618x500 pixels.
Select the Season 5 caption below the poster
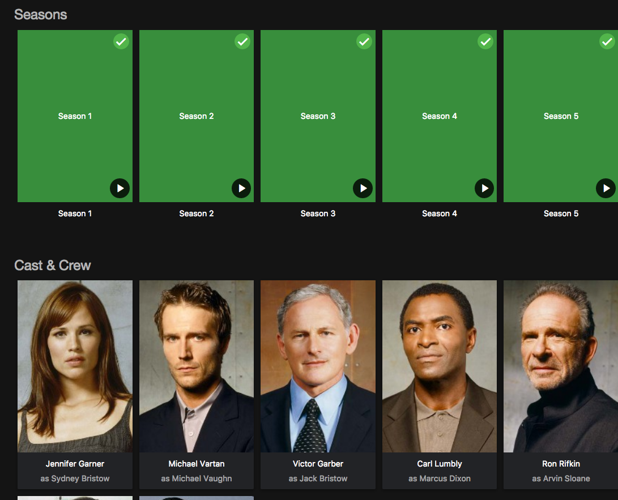click(x=561, y=213)
